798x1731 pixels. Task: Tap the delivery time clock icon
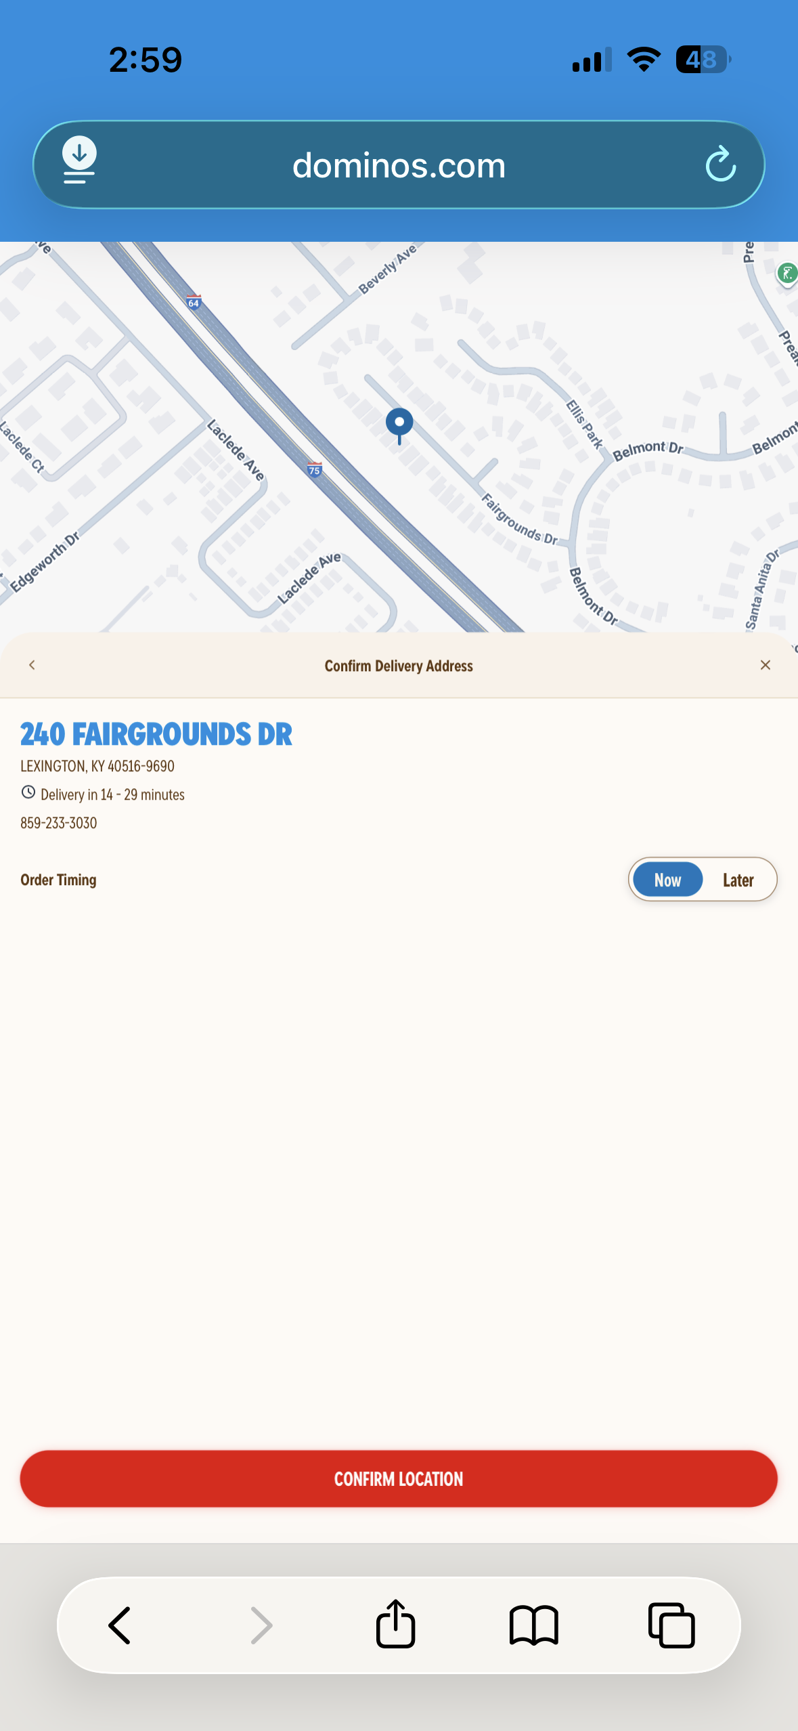(28, 792)
